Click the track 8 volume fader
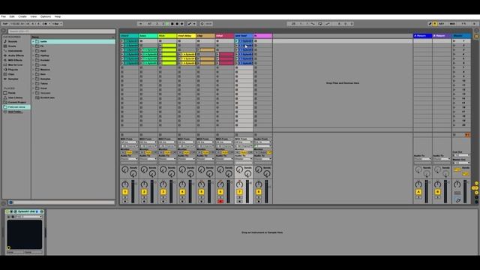 [267, 191]
